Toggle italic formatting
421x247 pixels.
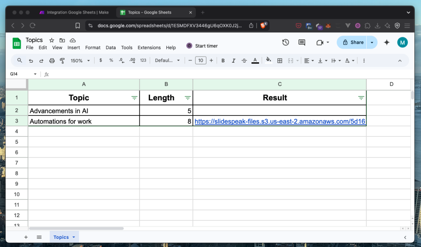click(234, 61)
